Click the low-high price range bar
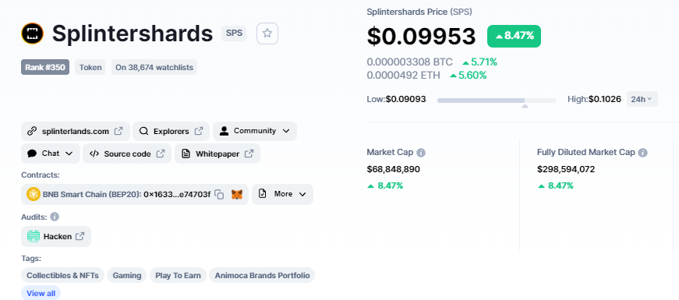The height and width of the screenshot is (300, 679). tap(497, 101)
